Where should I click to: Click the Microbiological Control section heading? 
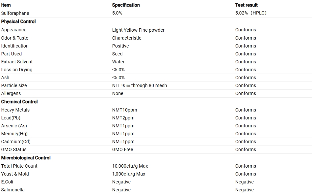(26, 158)
